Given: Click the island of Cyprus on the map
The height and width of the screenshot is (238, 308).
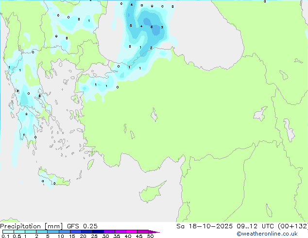Looking at the screenshot, I should 152,192.
